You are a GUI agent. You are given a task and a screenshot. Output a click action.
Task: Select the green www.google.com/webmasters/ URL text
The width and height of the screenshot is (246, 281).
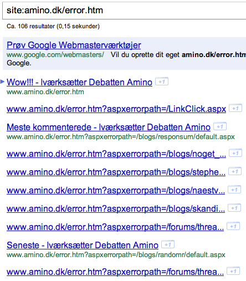pyautogui.click(x=55, y=55)
